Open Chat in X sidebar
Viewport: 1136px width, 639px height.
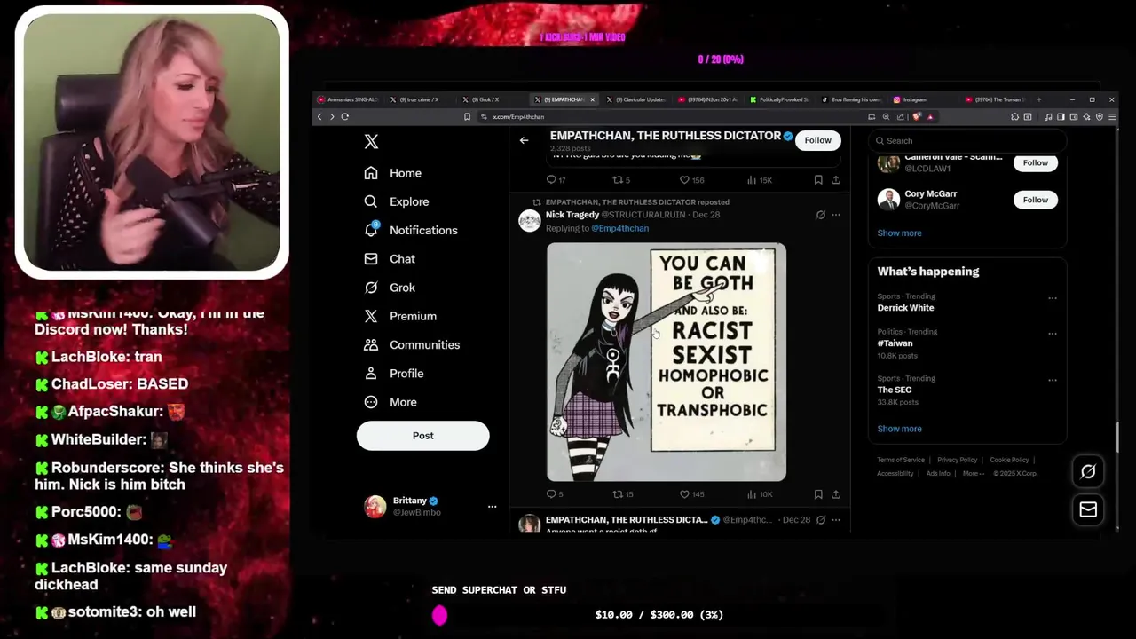390,259
